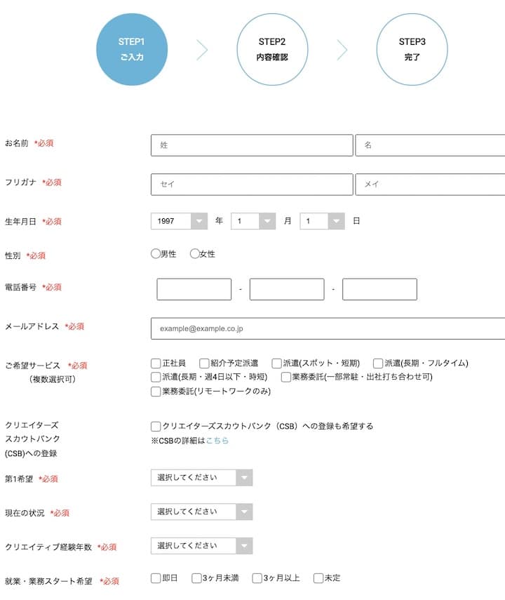Open the birth day dropdown
Screen dimensions: 505x600
click(x=322, y=221)
